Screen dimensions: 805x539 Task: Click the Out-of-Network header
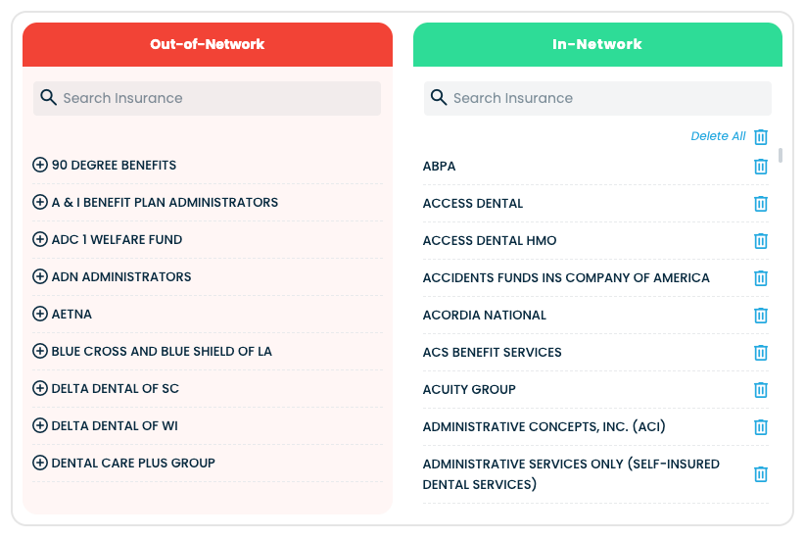click(x=208, y=44)
